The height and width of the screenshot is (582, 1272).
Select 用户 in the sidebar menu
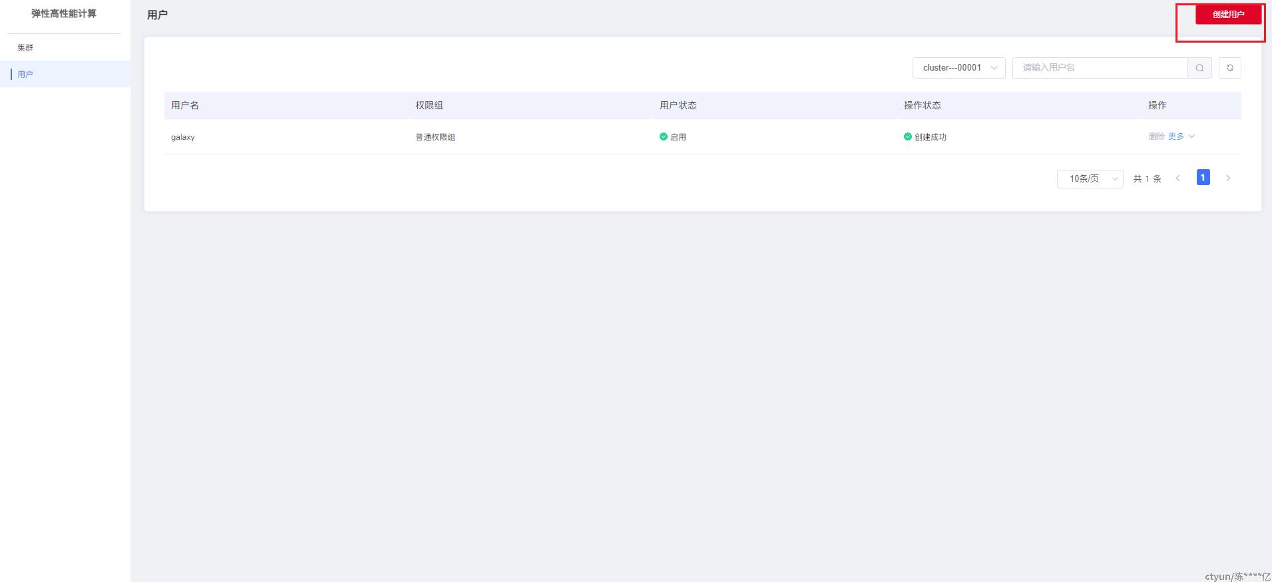pos(25,75)
